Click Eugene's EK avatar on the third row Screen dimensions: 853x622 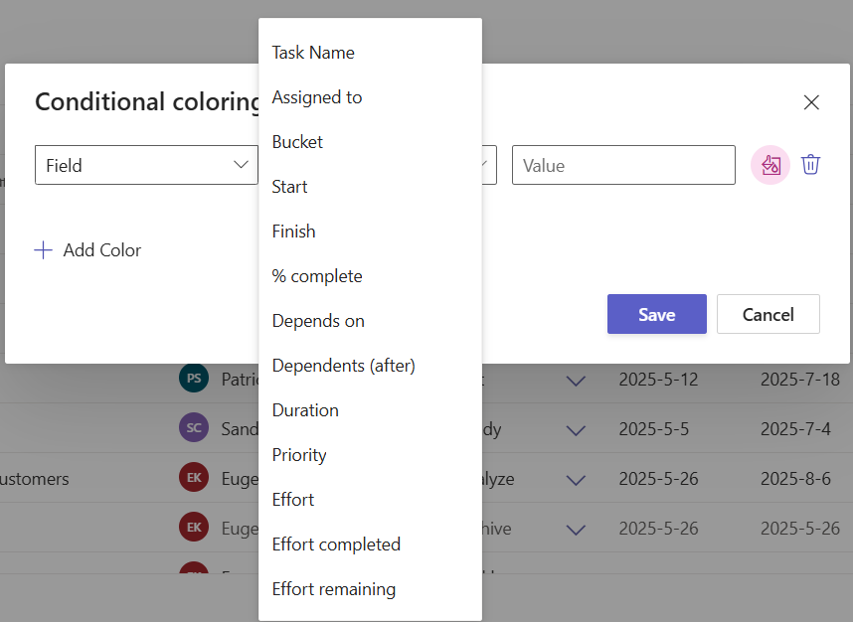pyautogui.click(x=195, y=477)
